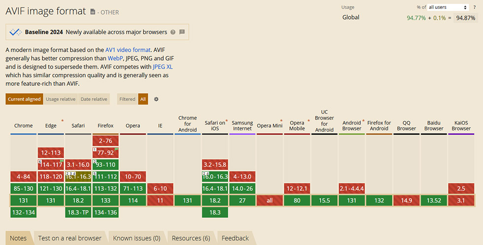The width and height of the screenshot is (483, 245).
Task: Click the Chrome column header
Action: [x=24, y=125]
